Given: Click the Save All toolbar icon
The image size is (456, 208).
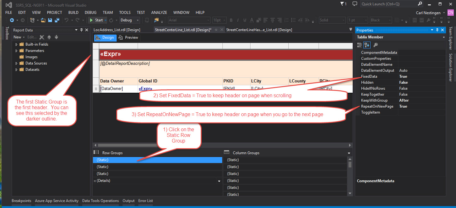Looking at the screenshot, I should coord(57,20).
